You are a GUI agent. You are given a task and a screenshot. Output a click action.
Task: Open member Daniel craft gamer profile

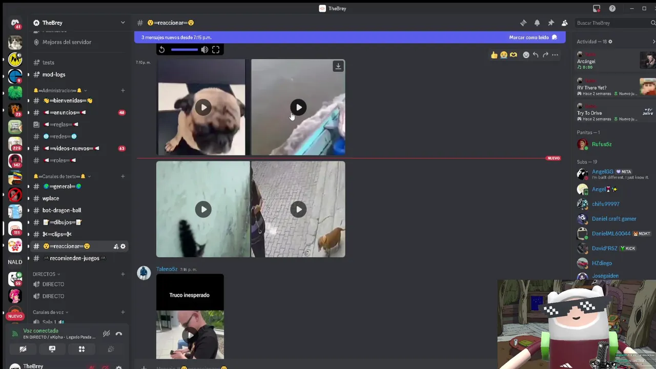coord(614,219)
